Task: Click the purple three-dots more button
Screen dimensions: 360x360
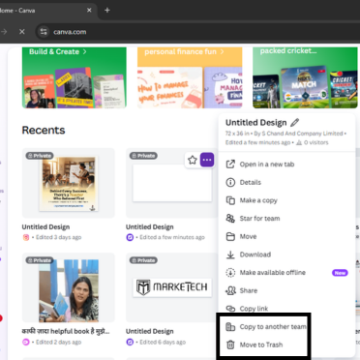Action: click(x=207, y=160)
